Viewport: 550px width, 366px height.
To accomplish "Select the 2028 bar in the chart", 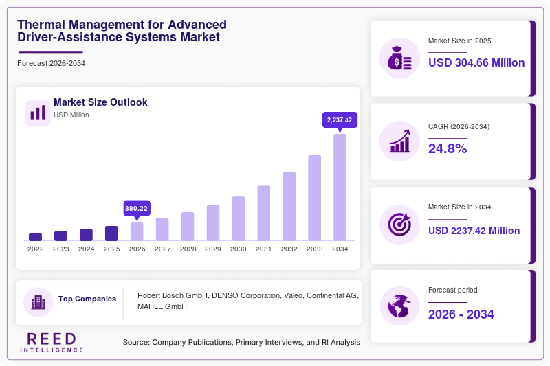I will [x=188, y=227].
